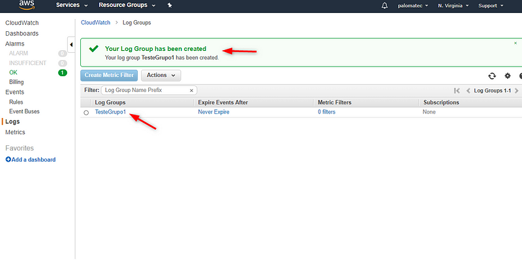Screen dimensions: 522x260
Task: Open Alarms in the sidebar
Action: pos(14,44)
